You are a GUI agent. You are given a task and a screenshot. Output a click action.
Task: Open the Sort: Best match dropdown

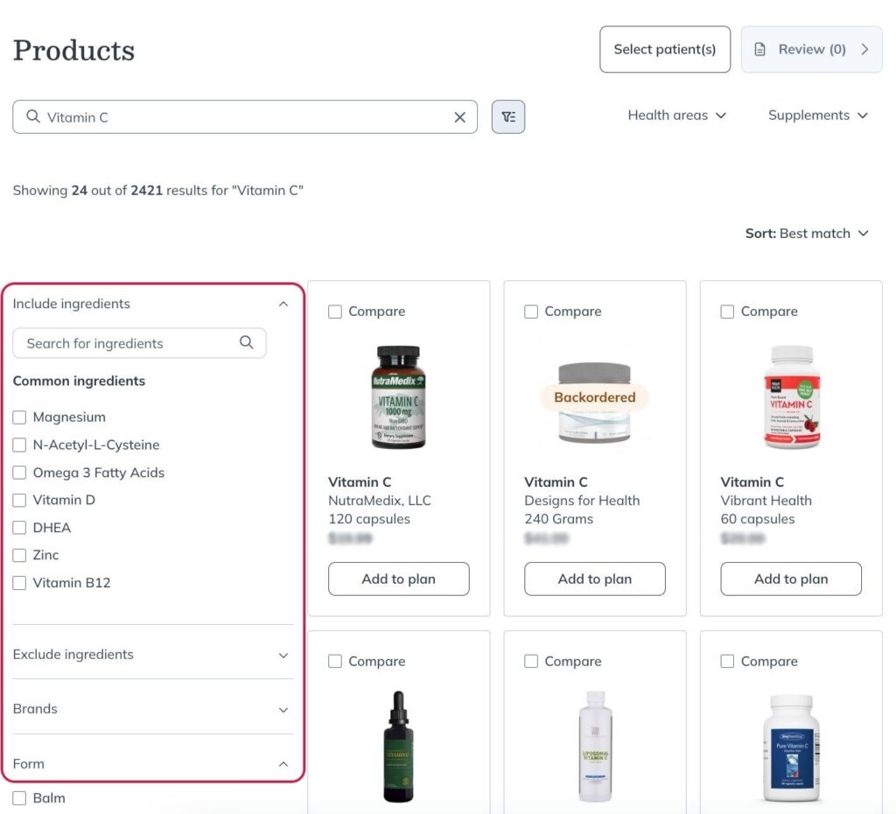pos(806,233)
